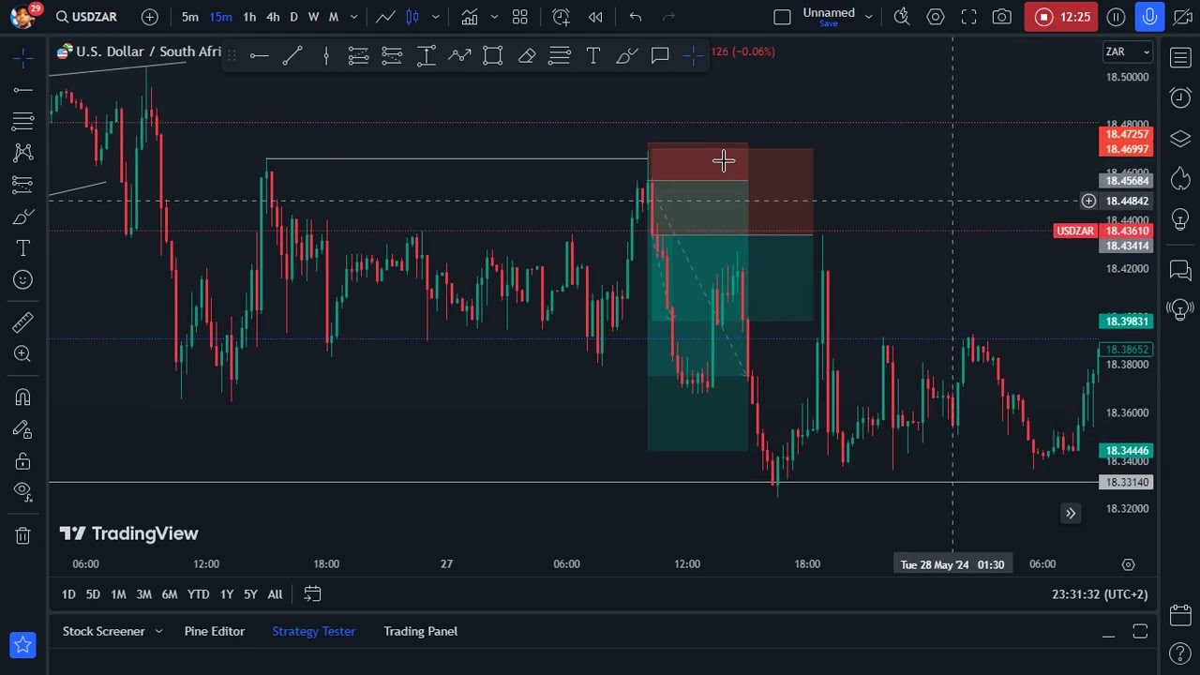The height and width of the screenshot is (675, 1200).
Task: Open the Alerts panel in right sidebar
Action: click(x=1180, y=97)
